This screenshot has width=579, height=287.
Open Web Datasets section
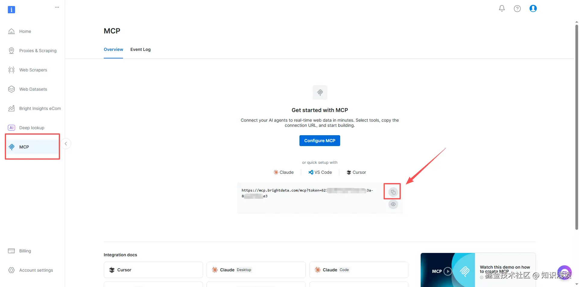[x=33, y=89]
